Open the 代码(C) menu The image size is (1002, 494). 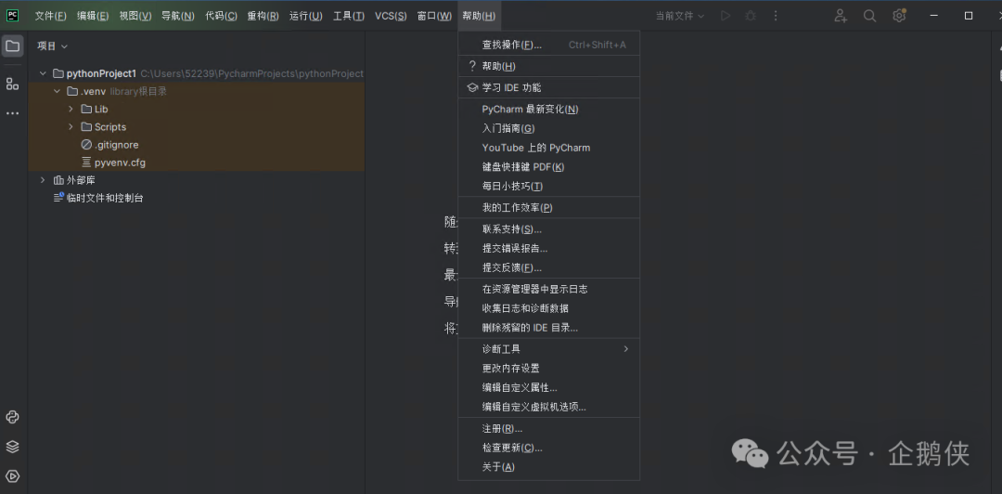coord(221,16)
